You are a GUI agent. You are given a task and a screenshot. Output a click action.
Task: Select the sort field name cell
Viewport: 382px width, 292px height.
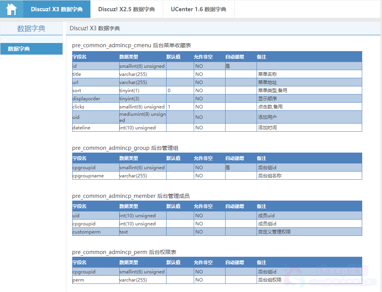point(96,91)
